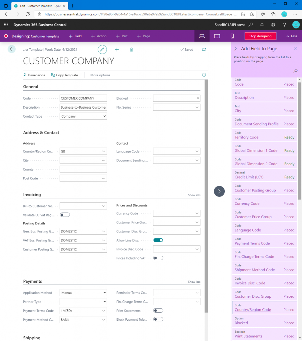This screenshot has height=341, width=302.
Task: Click the search icon in Add Field panel
Action: tap(295, 71)
